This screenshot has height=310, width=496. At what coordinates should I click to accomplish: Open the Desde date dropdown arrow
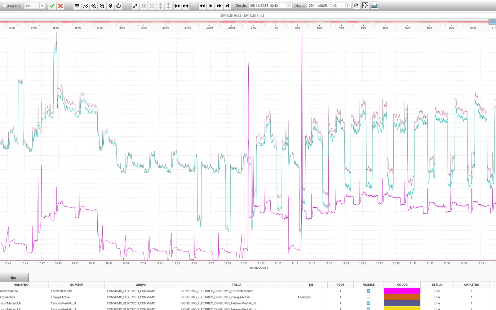coord(289,6)
